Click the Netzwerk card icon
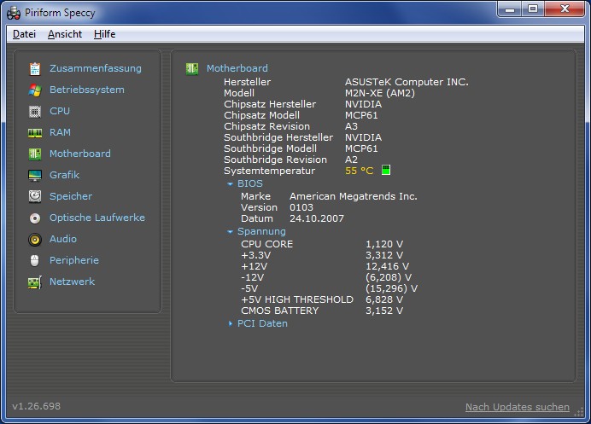 coord(35,282)
